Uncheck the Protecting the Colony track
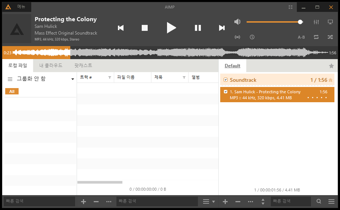 click(225, 92)
